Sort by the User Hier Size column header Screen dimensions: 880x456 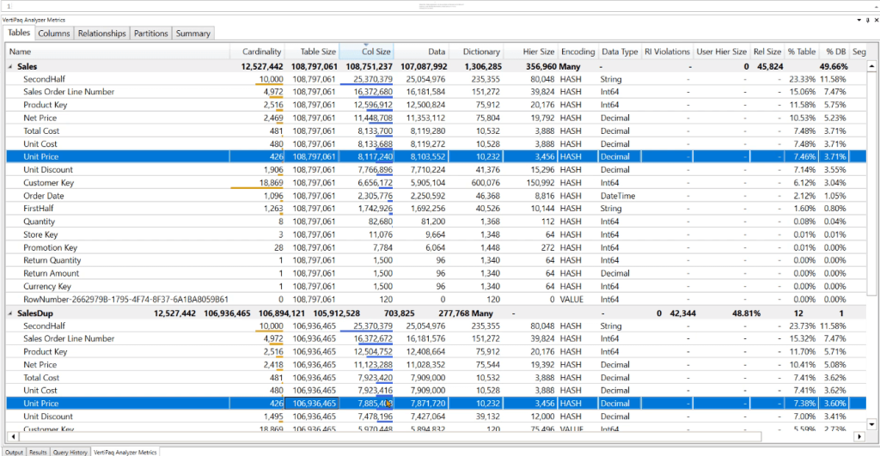click(x=722, y=52)
